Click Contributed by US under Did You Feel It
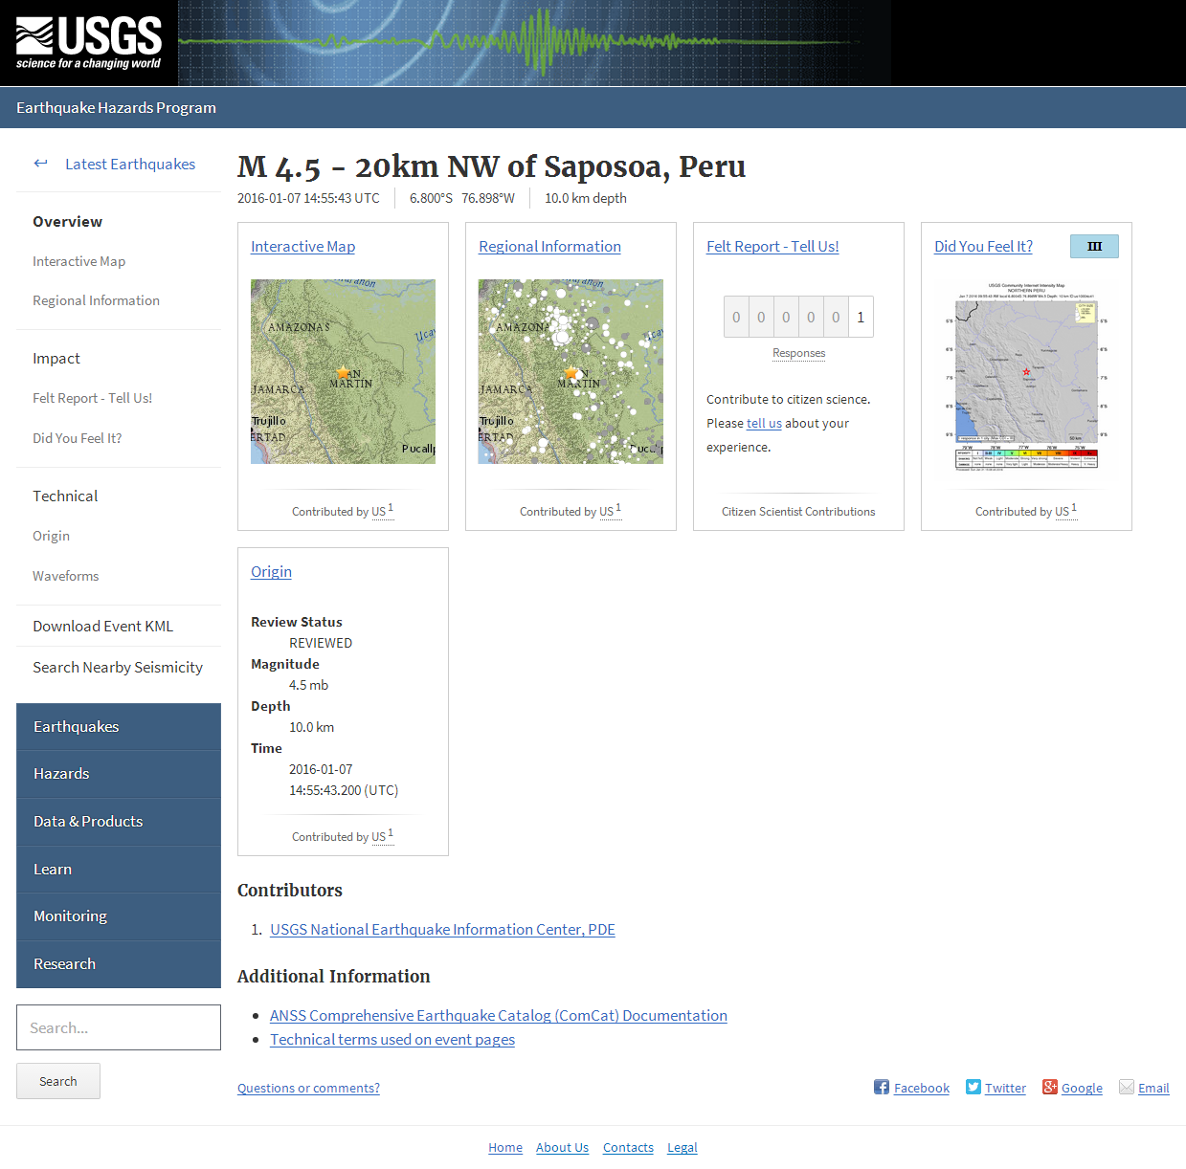The width and height of the screenshot is (1186, 1169). click(1026, 511)
